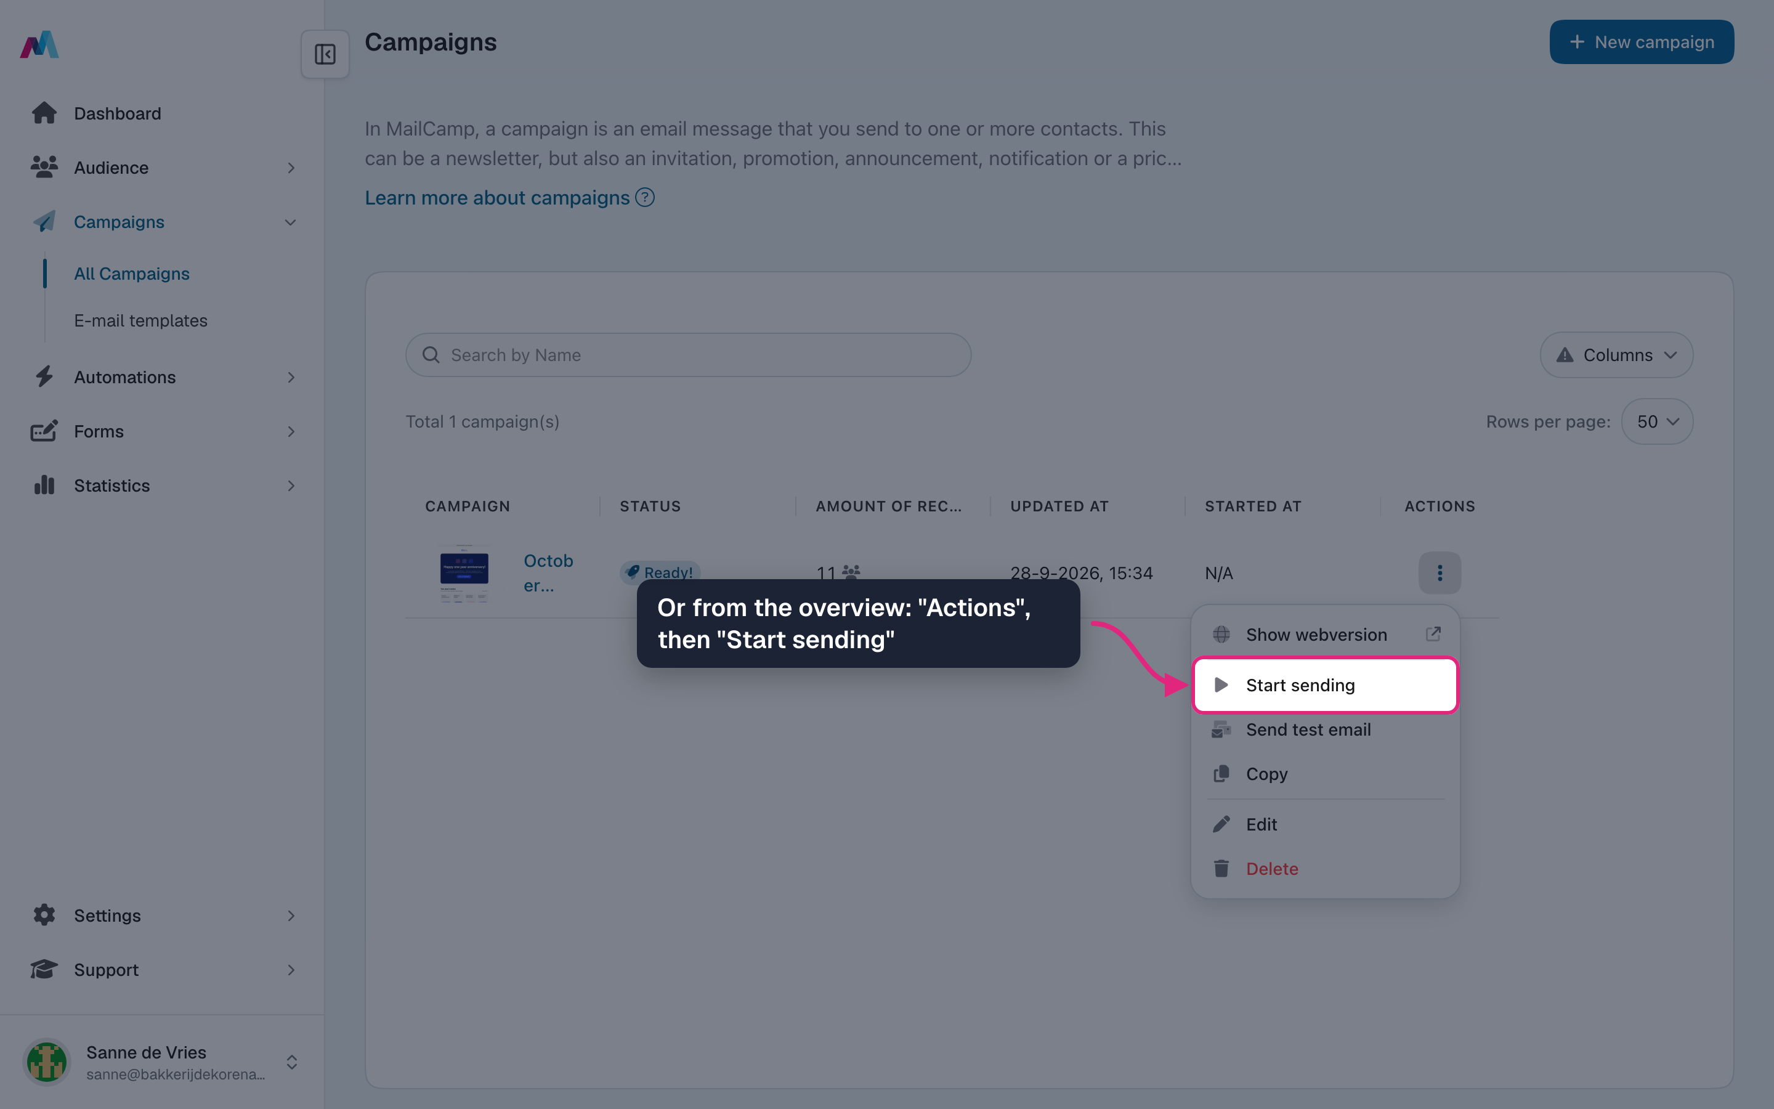This screenshot has width=1774, height=1109.
Task: Click Sanne de Vries avatar image
Action: (47, 1062)
